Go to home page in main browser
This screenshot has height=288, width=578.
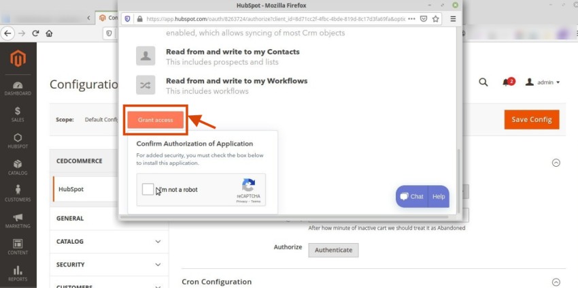point(49,33)
